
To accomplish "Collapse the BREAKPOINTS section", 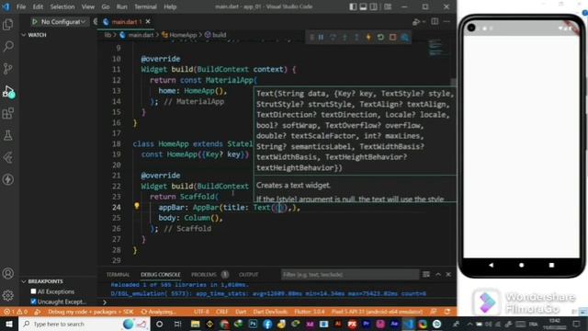I will (42, 281).
